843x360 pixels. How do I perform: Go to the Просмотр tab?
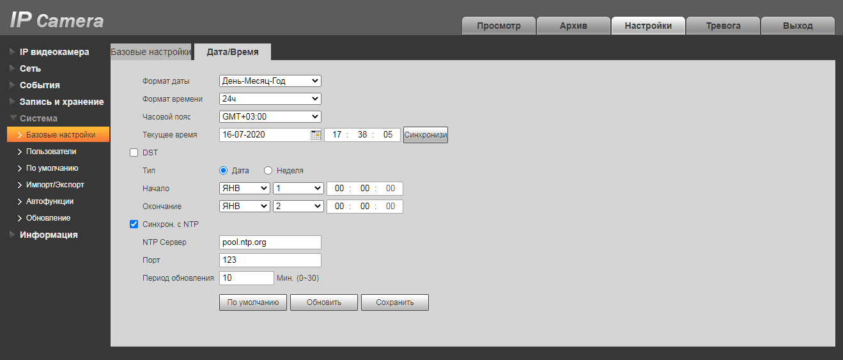(499, 26)
